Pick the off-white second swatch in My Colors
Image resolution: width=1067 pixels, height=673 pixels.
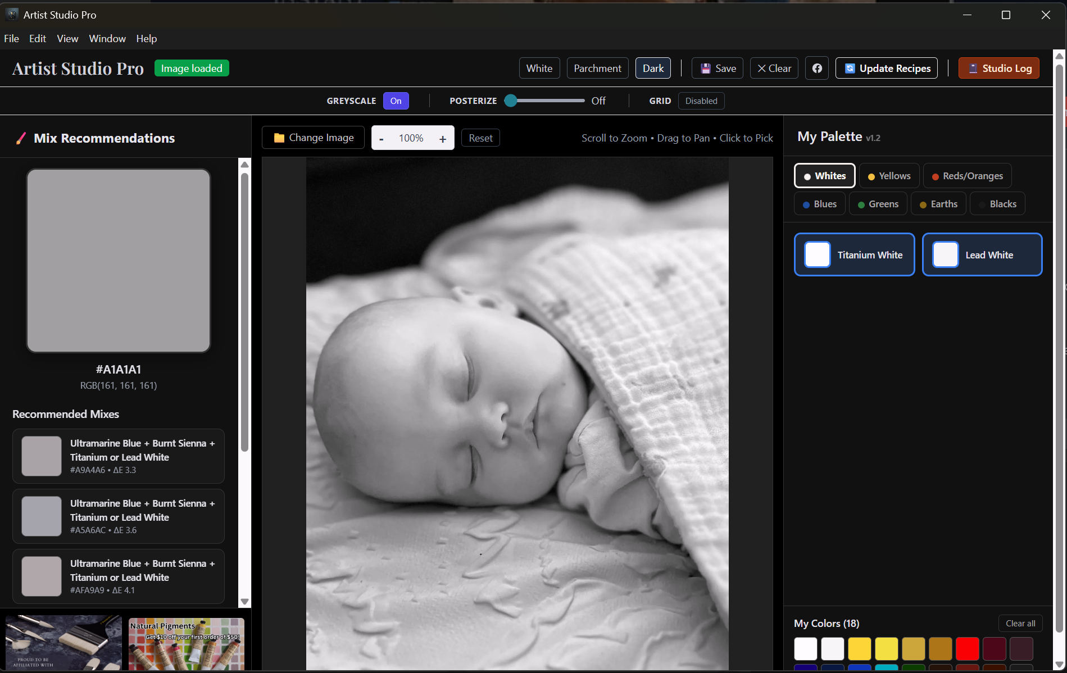pos(832,649)
